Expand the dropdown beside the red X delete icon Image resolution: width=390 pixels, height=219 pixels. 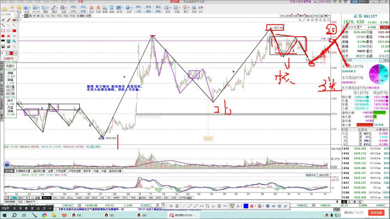[255, 206]
